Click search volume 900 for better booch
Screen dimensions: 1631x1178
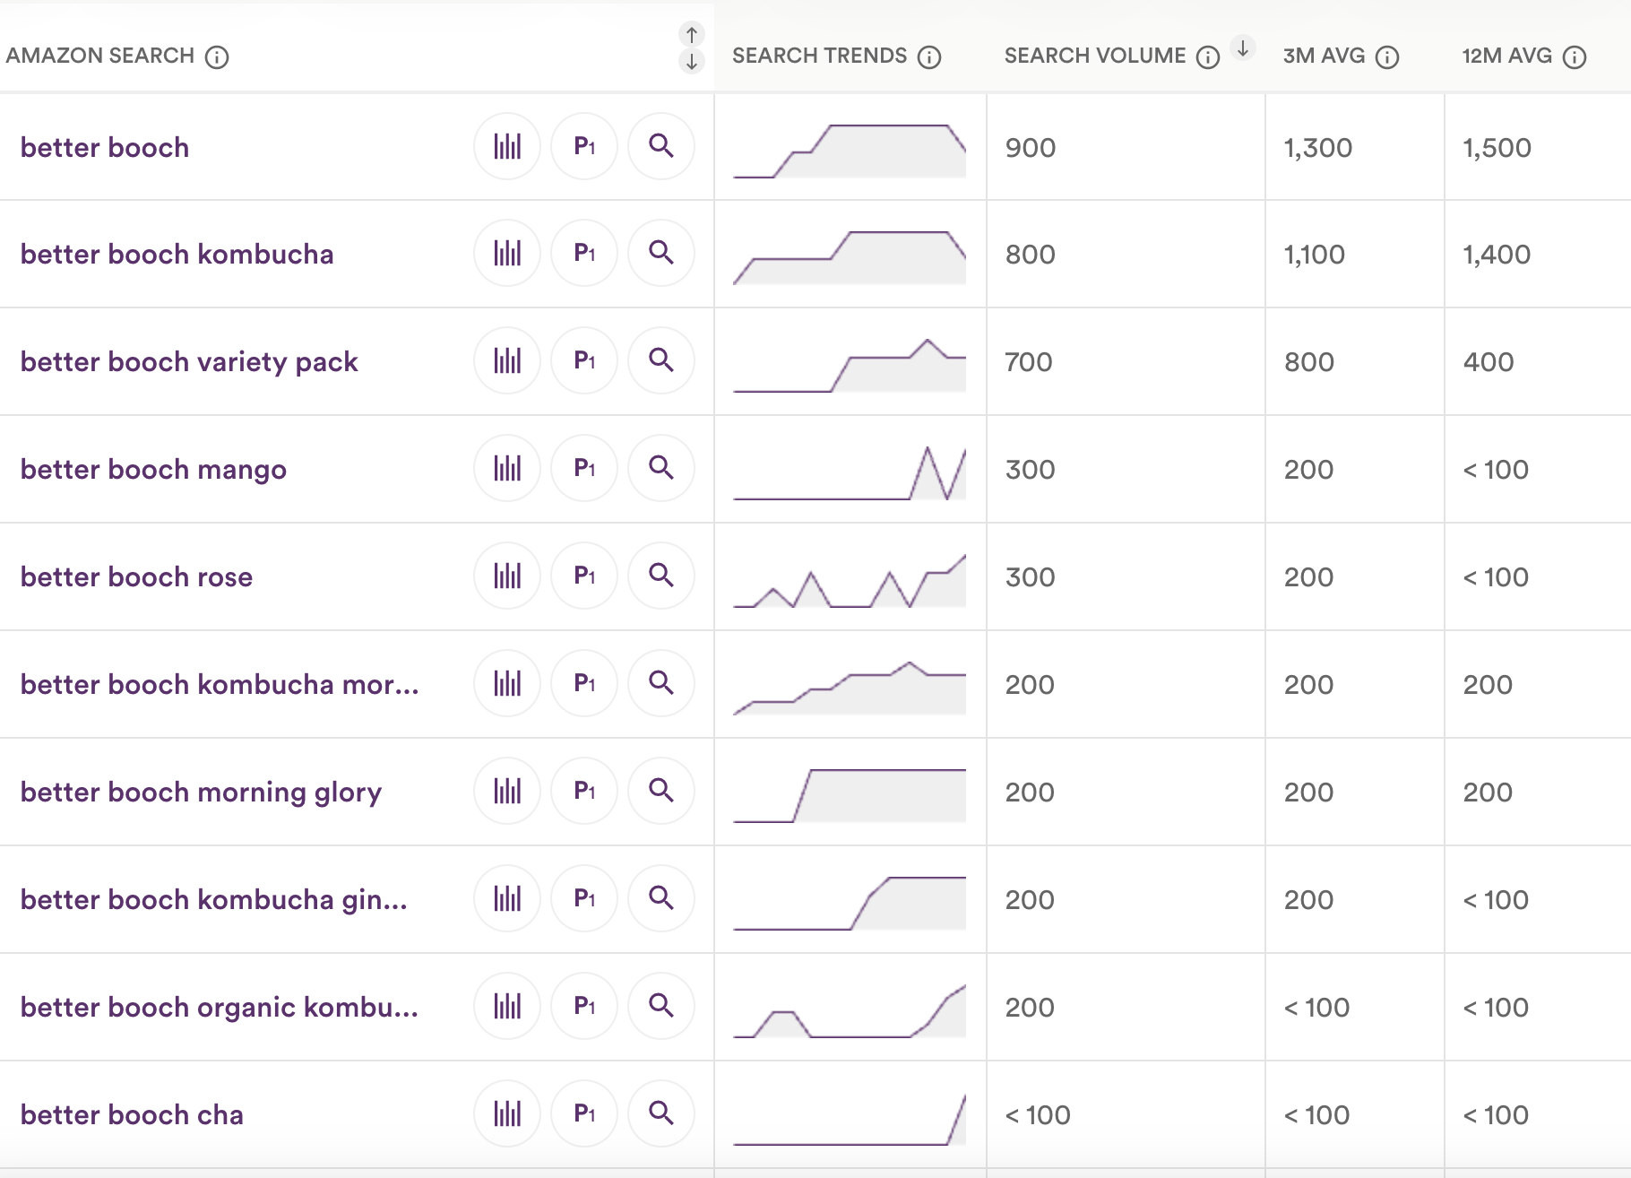pyautogui.click(x=1031, y=147)
